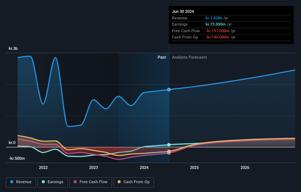Click the kr.0 y-axis label
Viewport: 301px width, 192px height.
click(12, 143)
